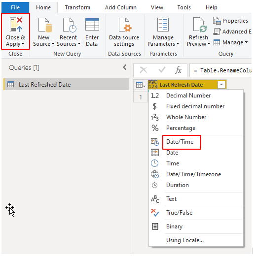Choose Date data type
The height and width of the screenshot is (256, 254).
coord(196,153)
